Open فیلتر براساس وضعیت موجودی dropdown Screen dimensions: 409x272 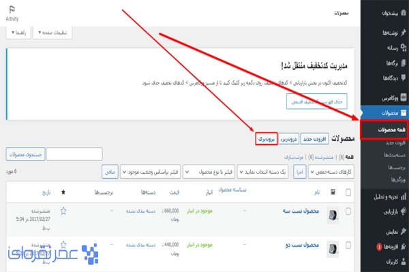(x=150, y=172)
